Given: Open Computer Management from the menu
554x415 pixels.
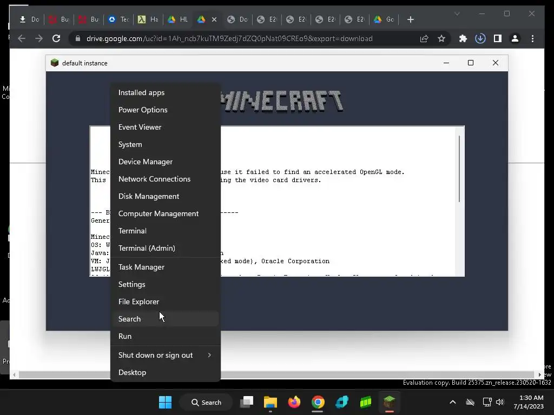Looking at the screenshot, I should (165, 213).
